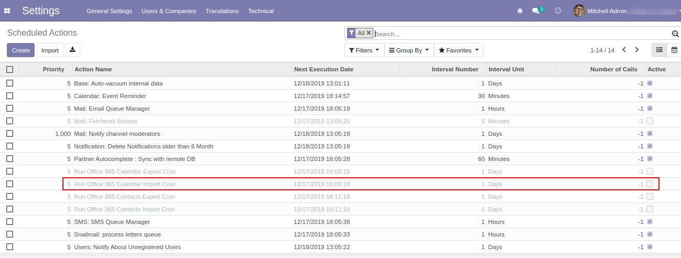
Task: Click the debug bug icon
Action: click(x=520, y=10)
